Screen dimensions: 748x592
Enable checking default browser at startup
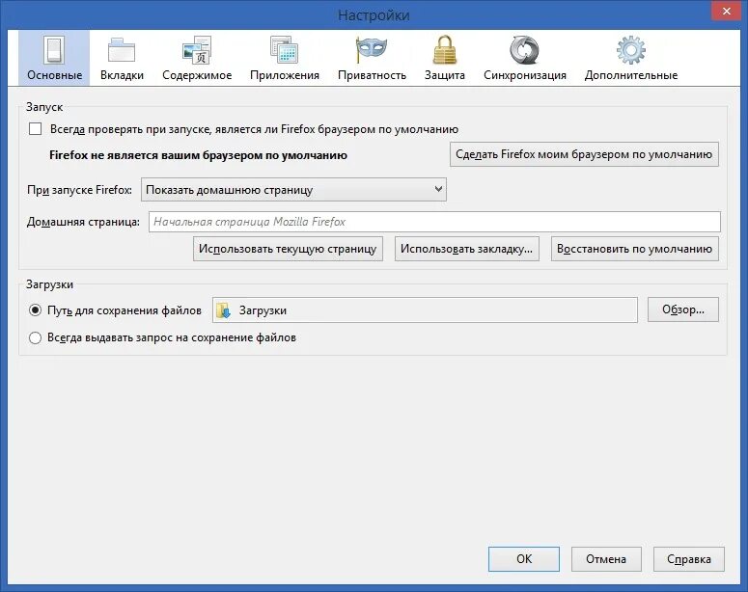pyautogui.click(x=36, y=129)
